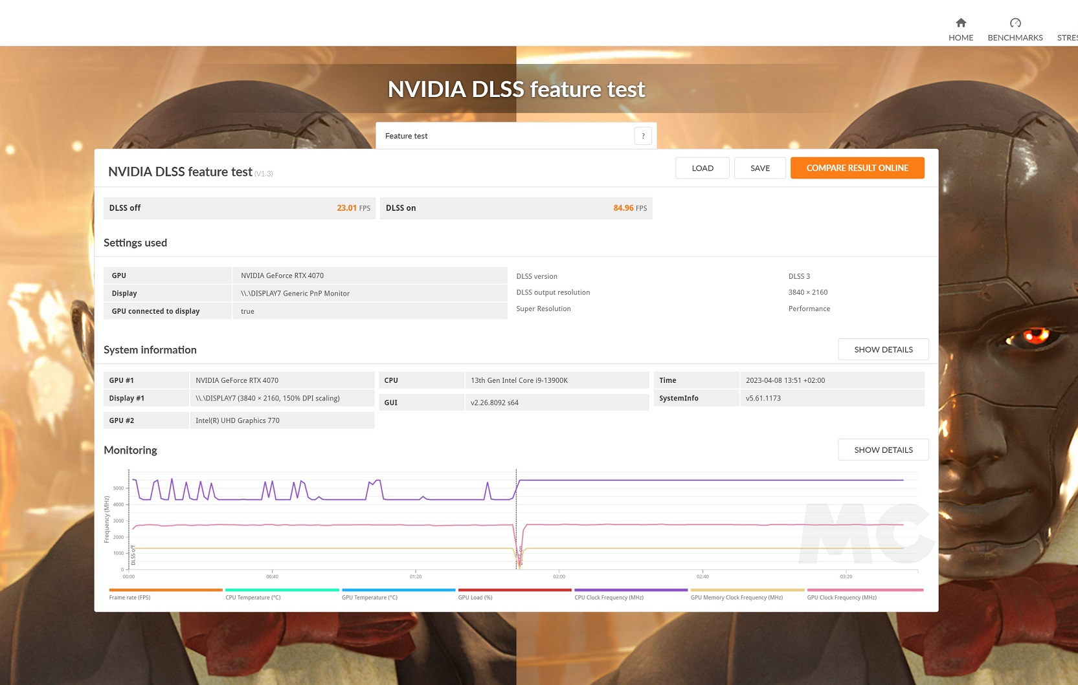The height and width of the screenshot is (685, 1078).
Task: Select the DLSS off score box
Action: 240,208
